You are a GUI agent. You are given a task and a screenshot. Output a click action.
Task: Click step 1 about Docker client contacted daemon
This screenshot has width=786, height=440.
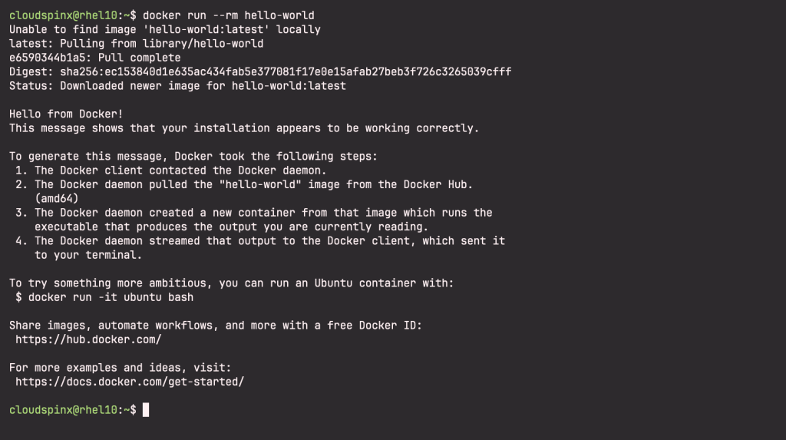pos(171,170)
